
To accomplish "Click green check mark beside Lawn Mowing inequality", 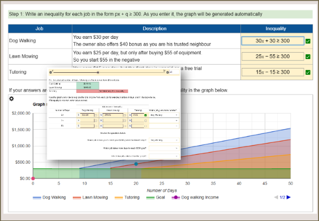I will (x=308, y=56).
